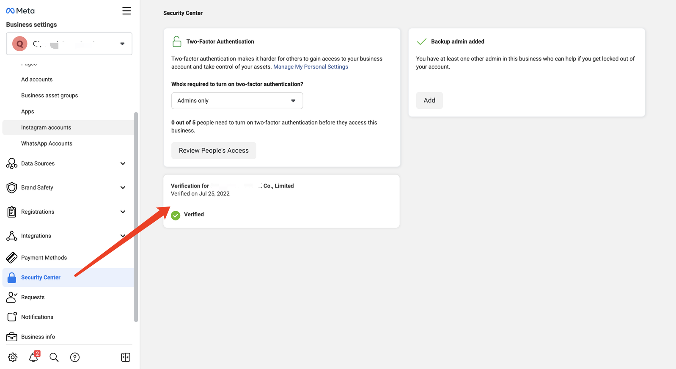This screenshot has height=369, width=676.
Task: Open the Admins only dropdown
Action: [237, 101]
